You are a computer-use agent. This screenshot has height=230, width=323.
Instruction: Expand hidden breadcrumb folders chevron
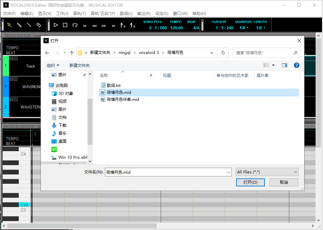click(x=86, y=53)
